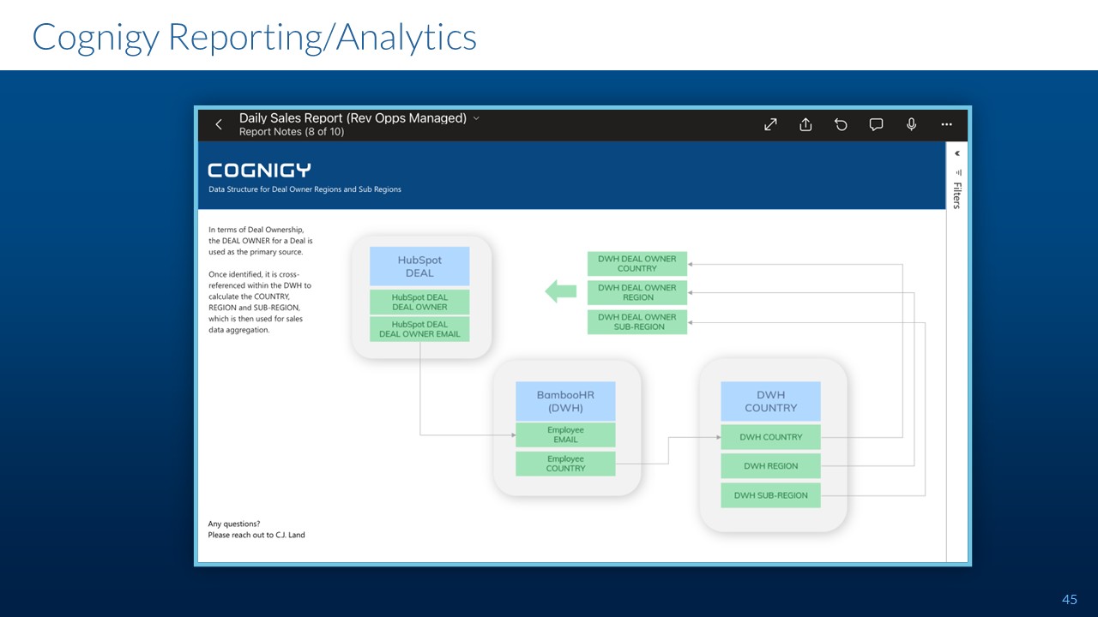Click the Employee EMAIL field box

(x=565, y=434)
